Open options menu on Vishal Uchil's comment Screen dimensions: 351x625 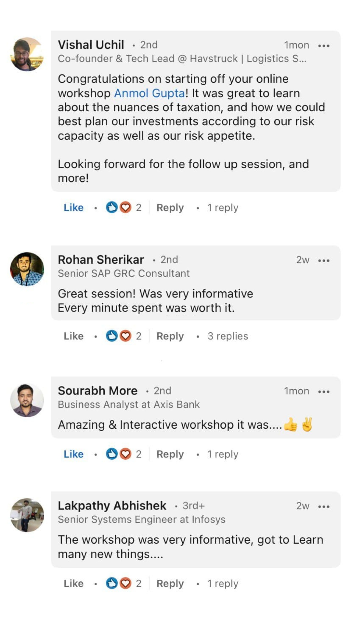(324, 46)
